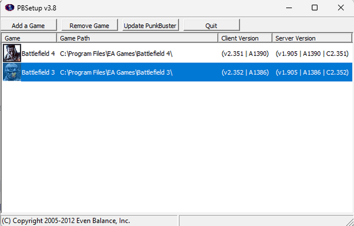Click Battlefield 4 game path text
The width and height of the screenshot is (354, 226).
(116, 54)
